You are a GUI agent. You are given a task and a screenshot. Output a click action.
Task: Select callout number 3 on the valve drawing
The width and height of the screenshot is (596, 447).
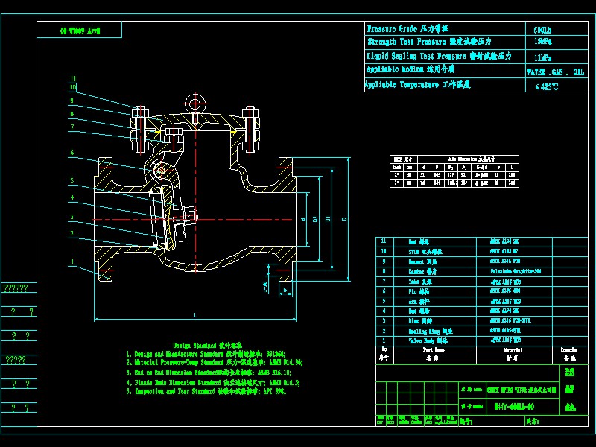point(72,218)
